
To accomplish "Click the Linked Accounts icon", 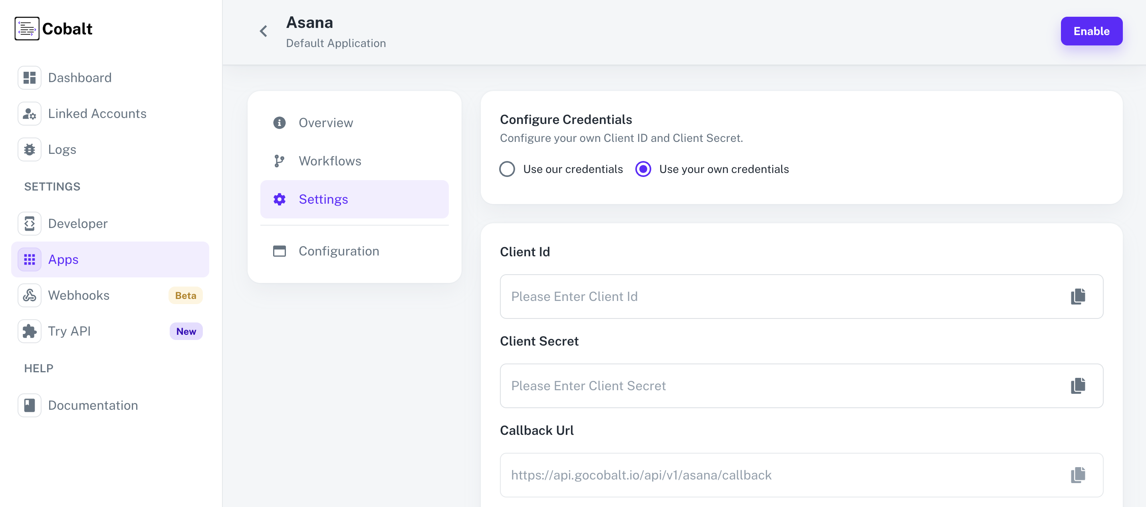I will (x=29, y=113).
